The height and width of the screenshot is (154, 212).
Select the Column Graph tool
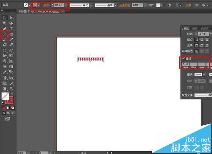11,77
